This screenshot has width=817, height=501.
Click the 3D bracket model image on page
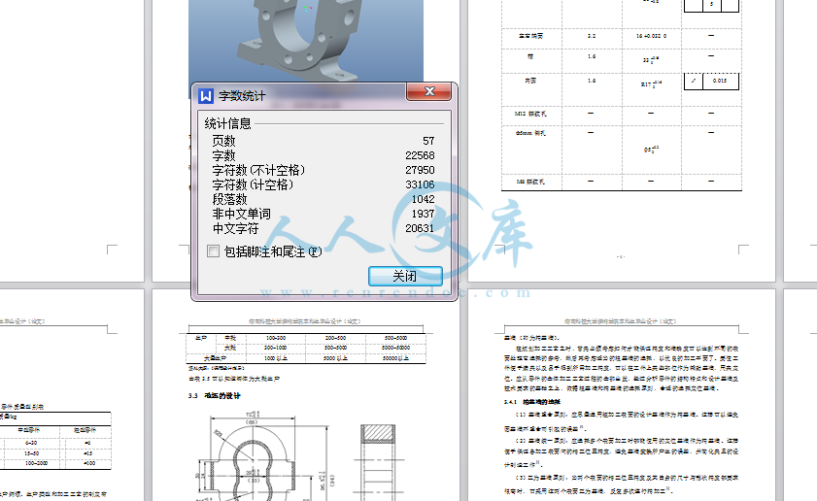coord(306,41)
